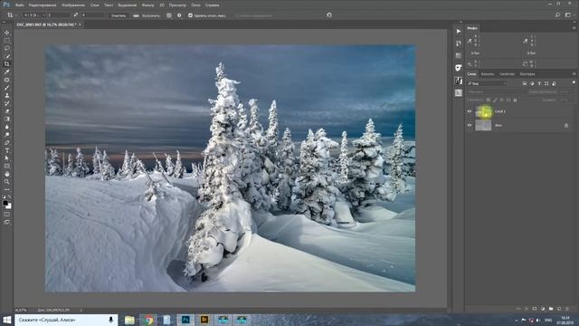Select the Rectangle shape tool
579x326 pixels.
click(7, 166)
